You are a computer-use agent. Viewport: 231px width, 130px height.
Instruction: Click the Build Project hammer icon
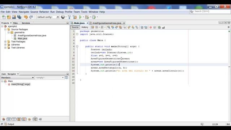[x=69, y=17]
